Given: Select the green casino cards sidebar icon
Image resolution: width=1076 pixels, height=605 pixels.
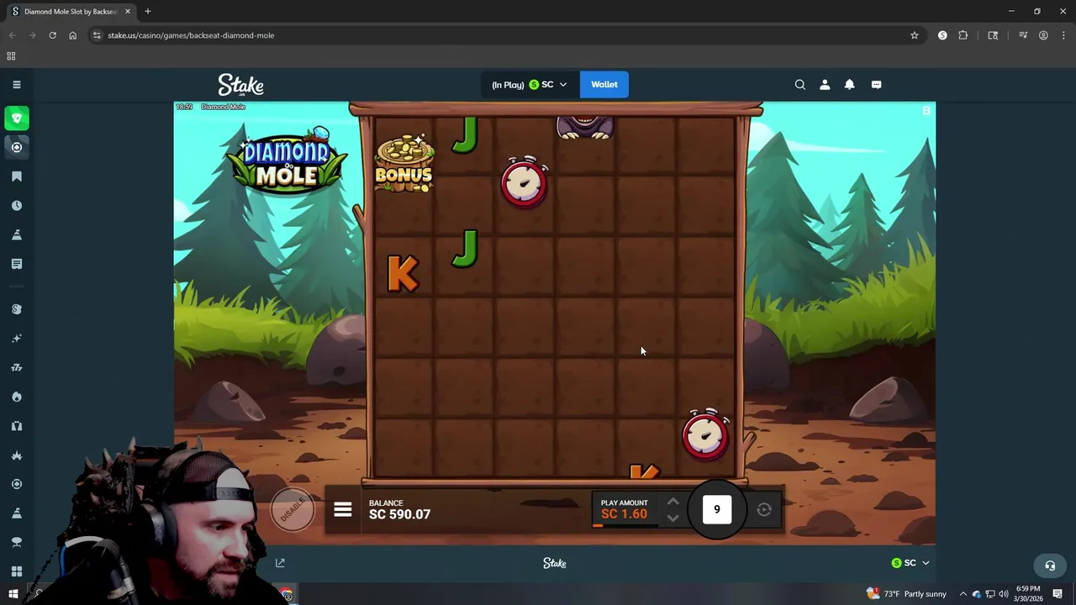Looking at the screenshot, I should click(x=16, y=118).
